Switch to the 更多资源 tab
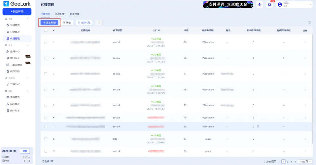 point(74,14)
